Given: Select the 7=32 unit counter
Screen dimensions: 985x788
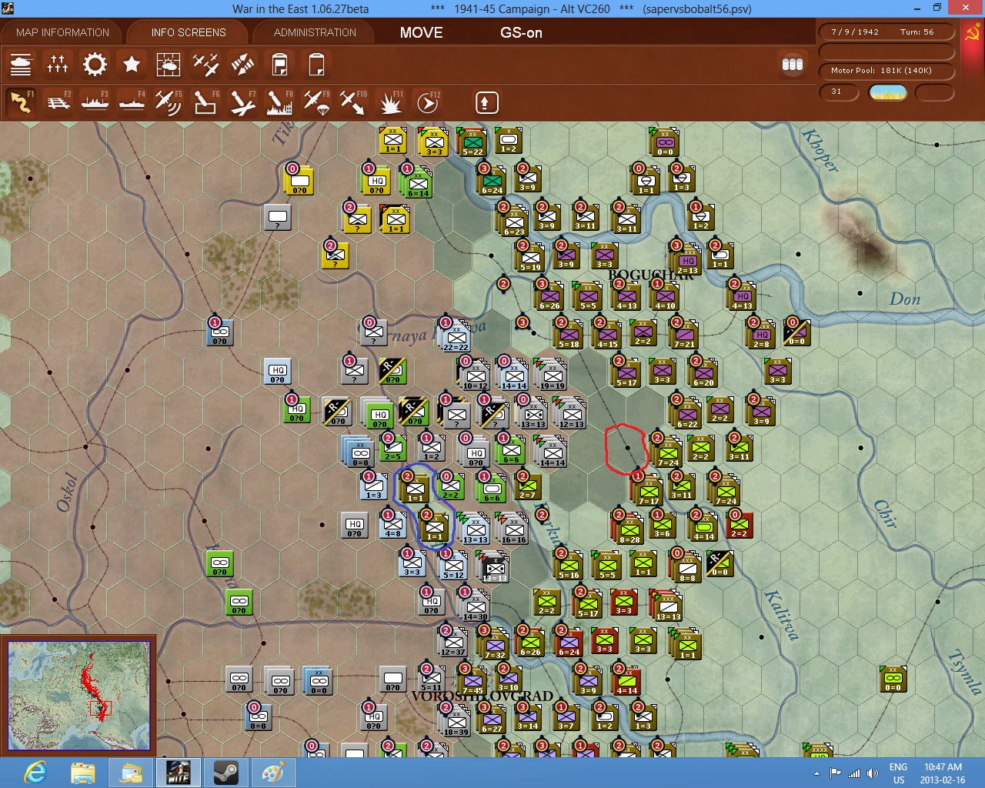Looking at the screenshot, I should 494,645.
